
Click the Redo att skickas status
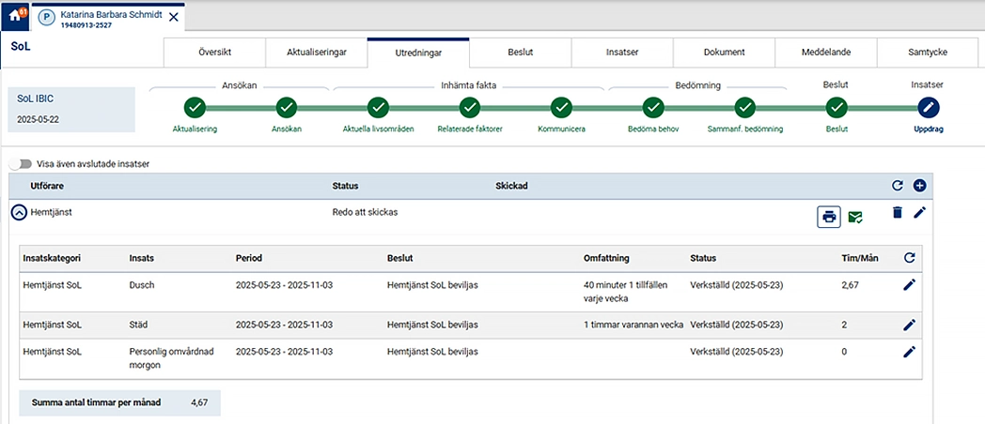[365, 212]
